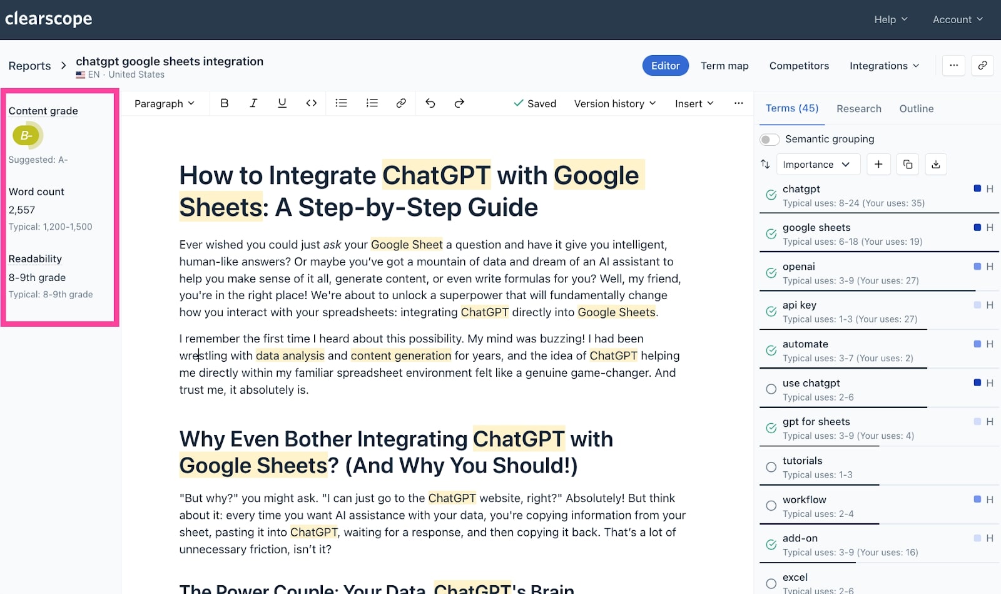Undo the last edit

coord(430,103)
